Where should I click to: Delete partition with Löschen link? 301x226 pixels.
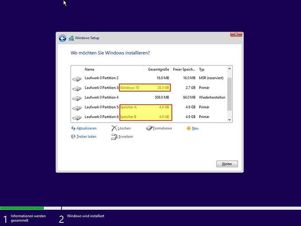pyautogui.click(x=124, y=128)
